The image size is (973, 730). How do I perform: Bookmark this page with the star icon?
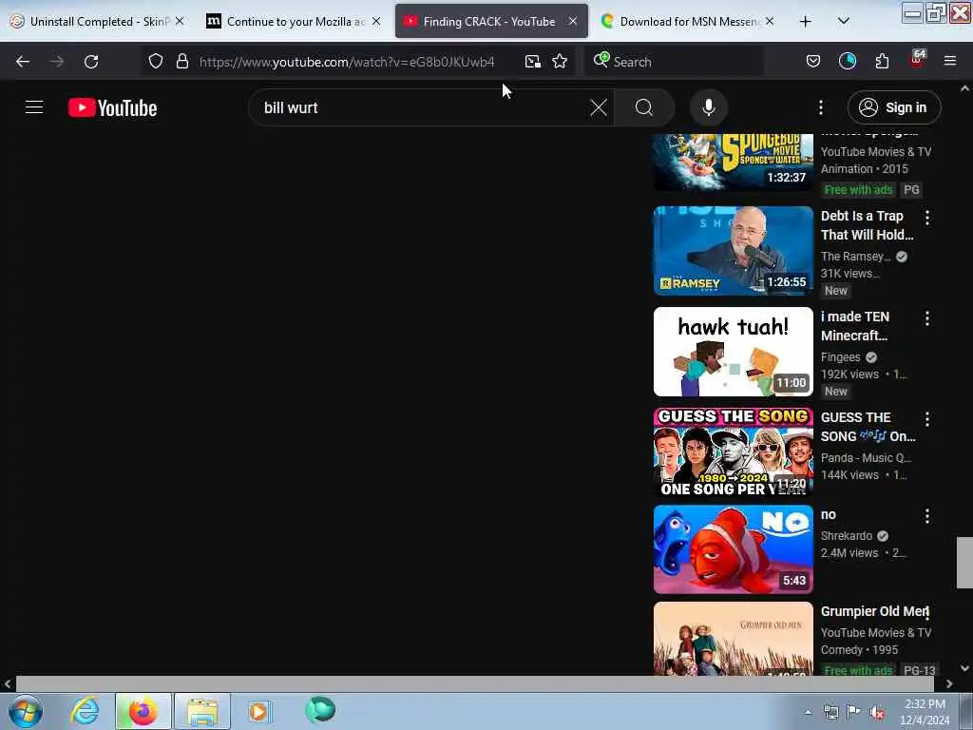560,62
